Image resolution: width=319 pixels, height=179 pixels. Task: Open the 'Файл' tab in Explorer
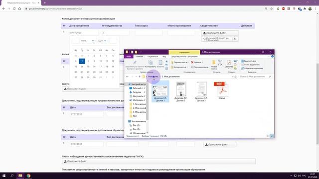129,56
